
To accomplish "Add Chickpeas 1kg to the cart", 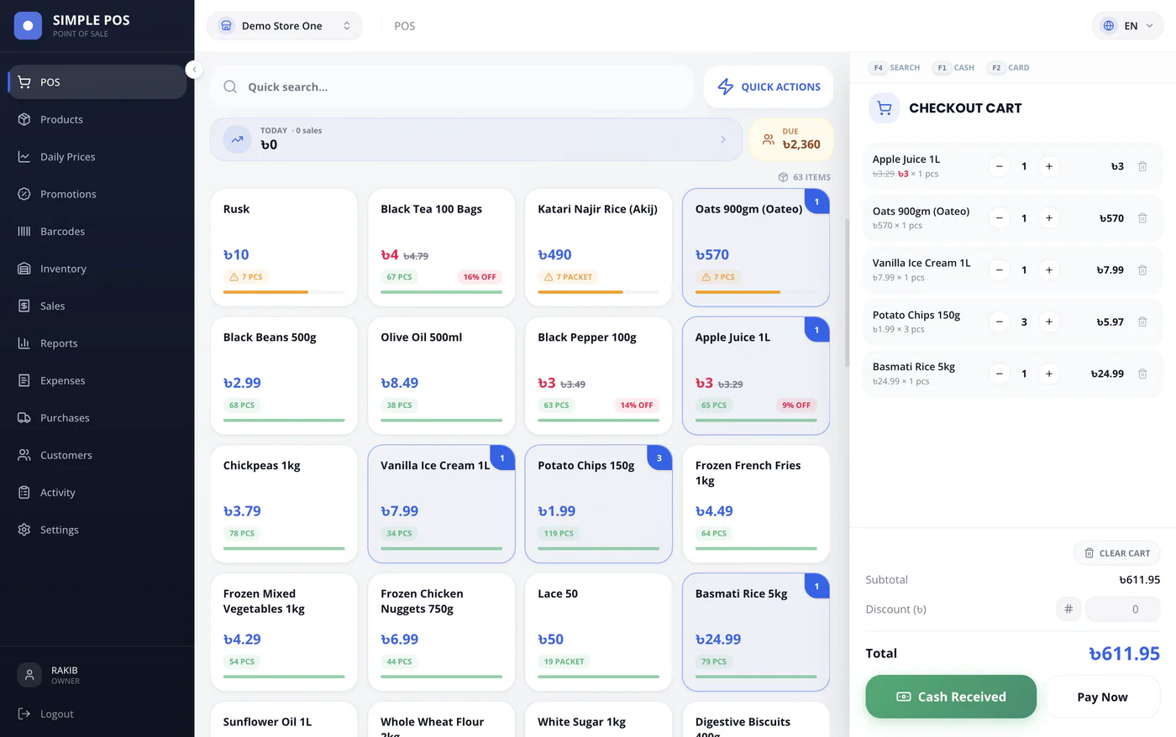I will 284,504.
